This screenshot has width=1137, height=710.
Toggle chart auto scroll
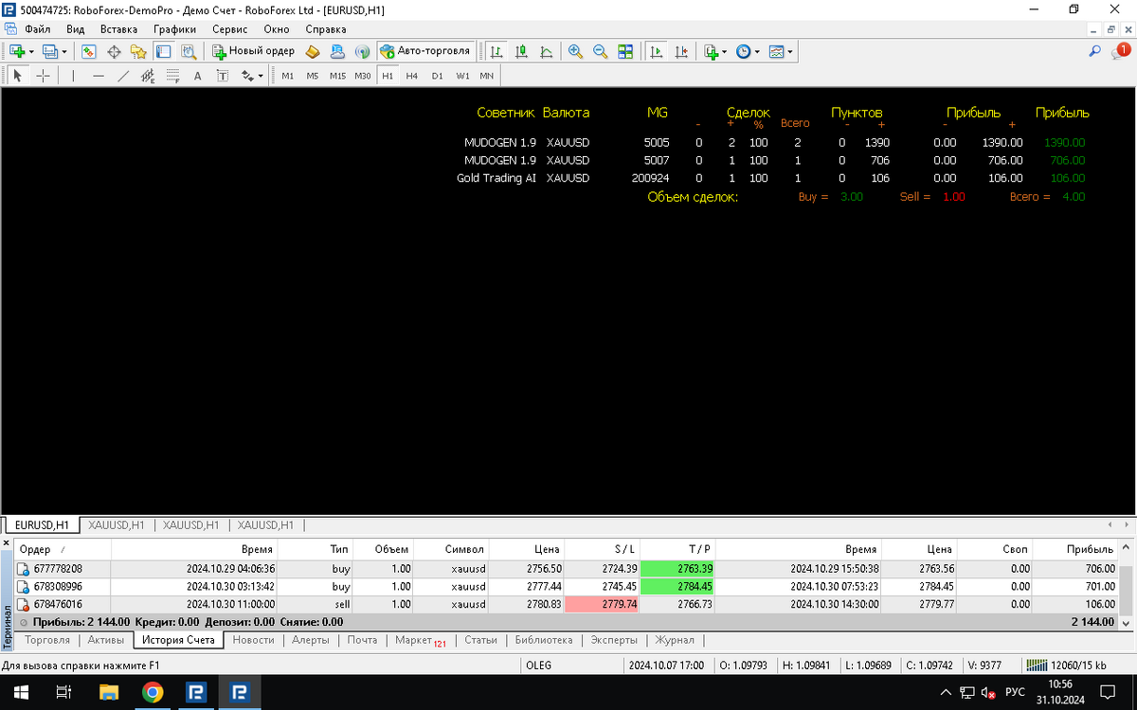(x=655, y=51)
